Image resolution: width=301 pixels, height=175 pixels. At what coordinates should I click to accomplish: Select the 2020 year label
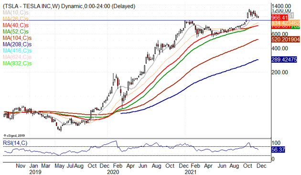click(x=113, y=172)
